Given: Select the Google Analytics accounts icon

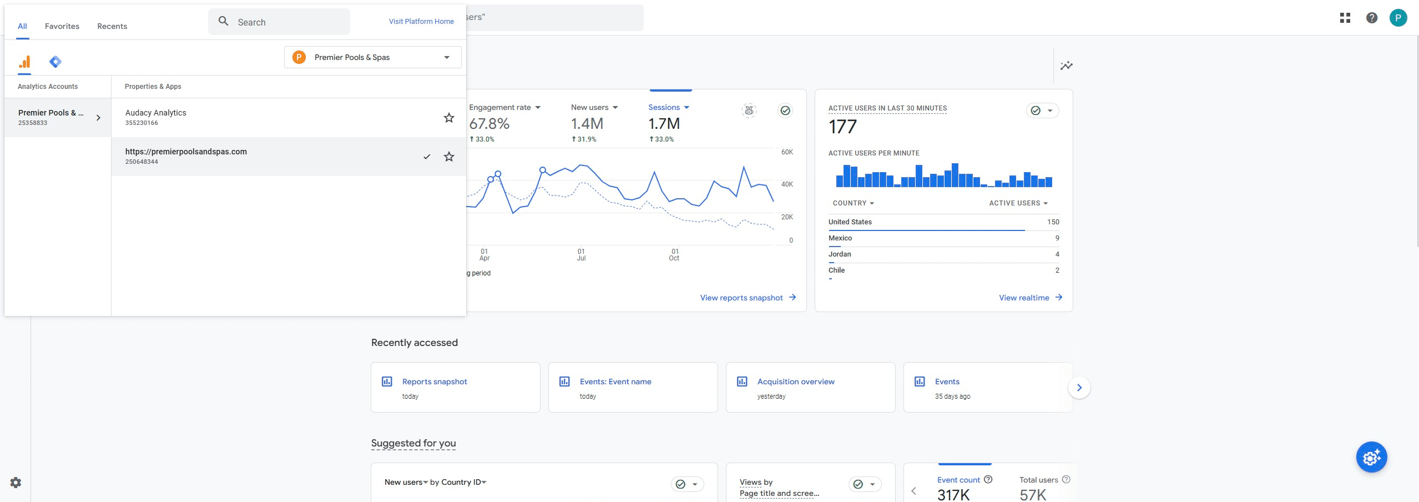Looking at the screenshot, I should (x=23, y=62).
